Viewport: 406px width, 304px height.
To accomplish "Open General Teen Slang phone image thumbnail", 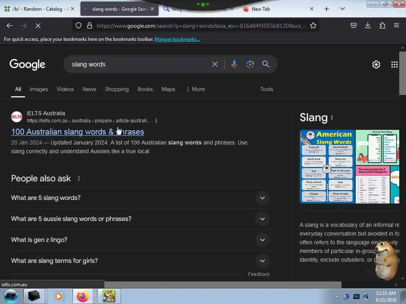I will [377, 147].
